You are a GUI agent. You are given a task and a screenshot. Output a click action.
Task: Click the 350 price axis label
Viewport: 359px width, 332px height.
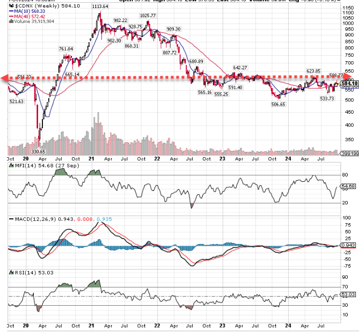[x=349, y=139]
